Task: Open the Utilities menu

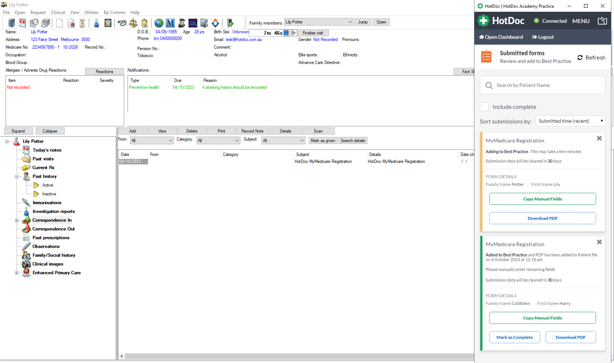Action: 91,12
